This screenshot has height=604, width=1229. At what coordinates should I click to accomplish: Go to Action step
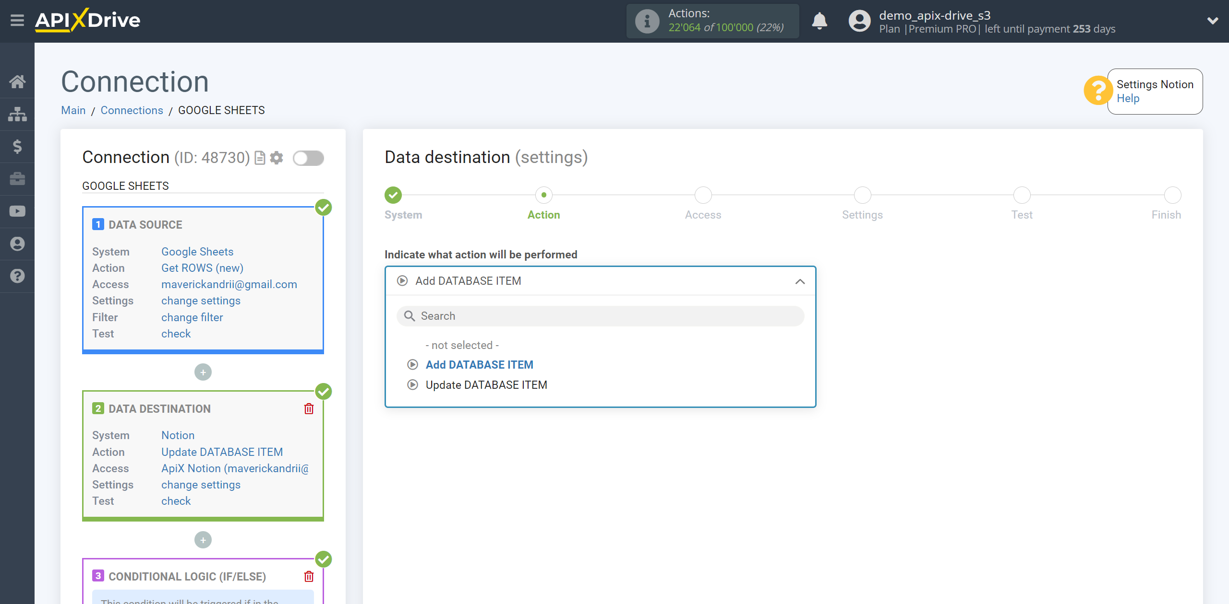click(543, 195)
